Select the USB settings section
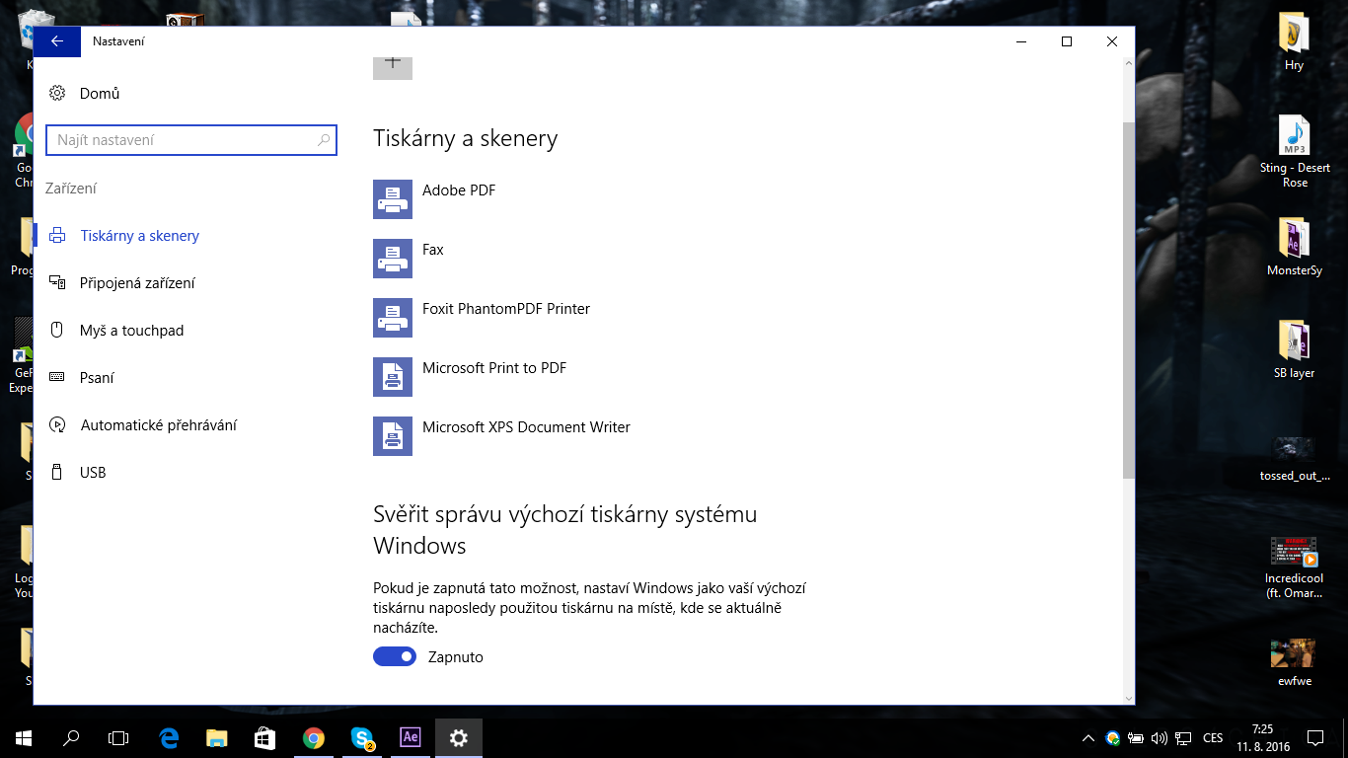Image resolution: width=1348 pixels, height=758 pixels. point(93,473)
